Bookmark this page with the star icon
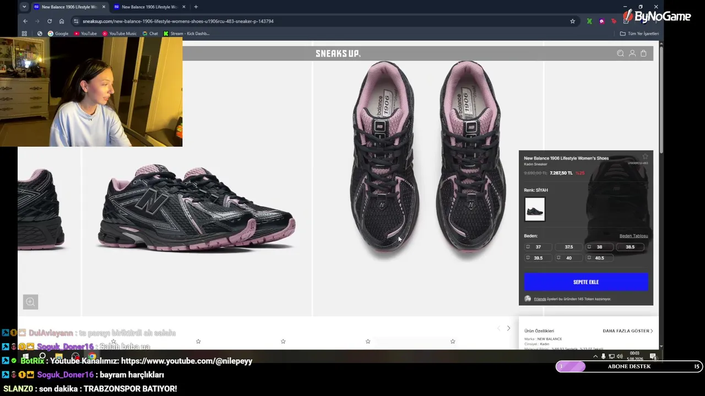 [573, 21]
